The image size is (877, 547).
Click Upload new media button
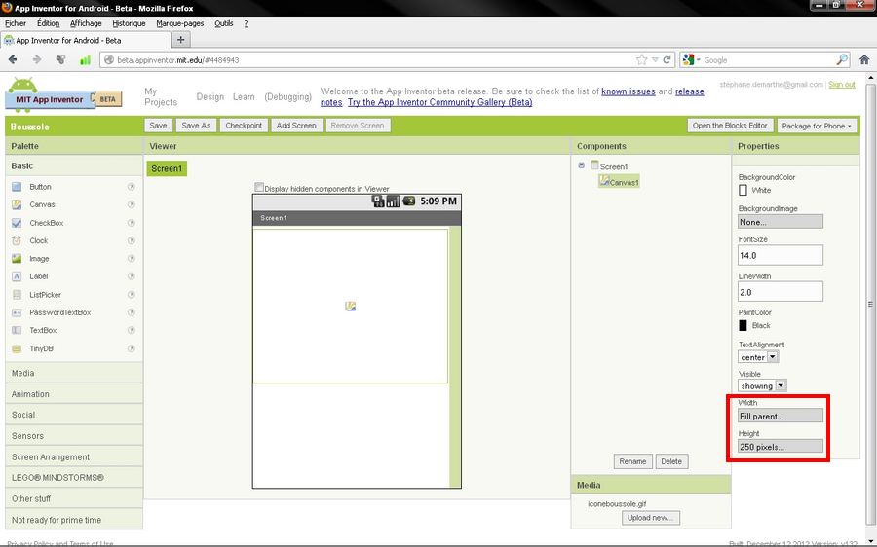651,518
